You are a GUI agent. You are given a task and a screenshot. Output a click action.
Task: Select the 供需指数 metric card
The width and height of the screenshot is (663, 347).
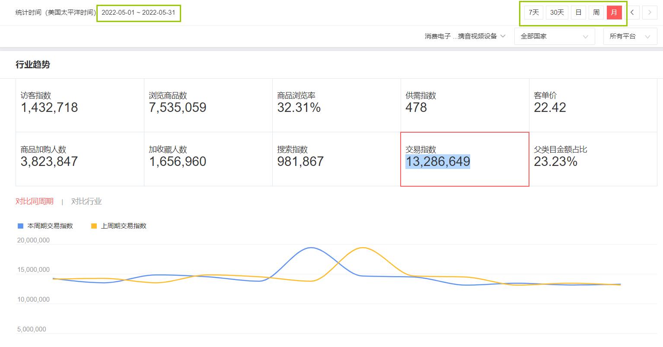pyautogui.click(x=465, y=105)
